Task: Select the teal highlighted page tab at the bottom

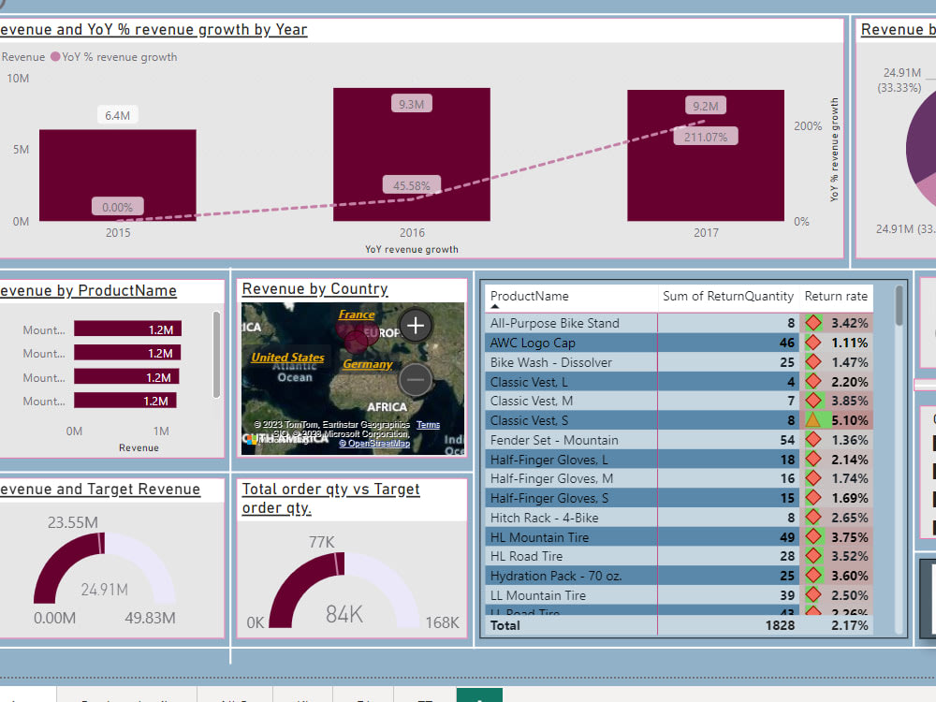Action: [480, 696]
